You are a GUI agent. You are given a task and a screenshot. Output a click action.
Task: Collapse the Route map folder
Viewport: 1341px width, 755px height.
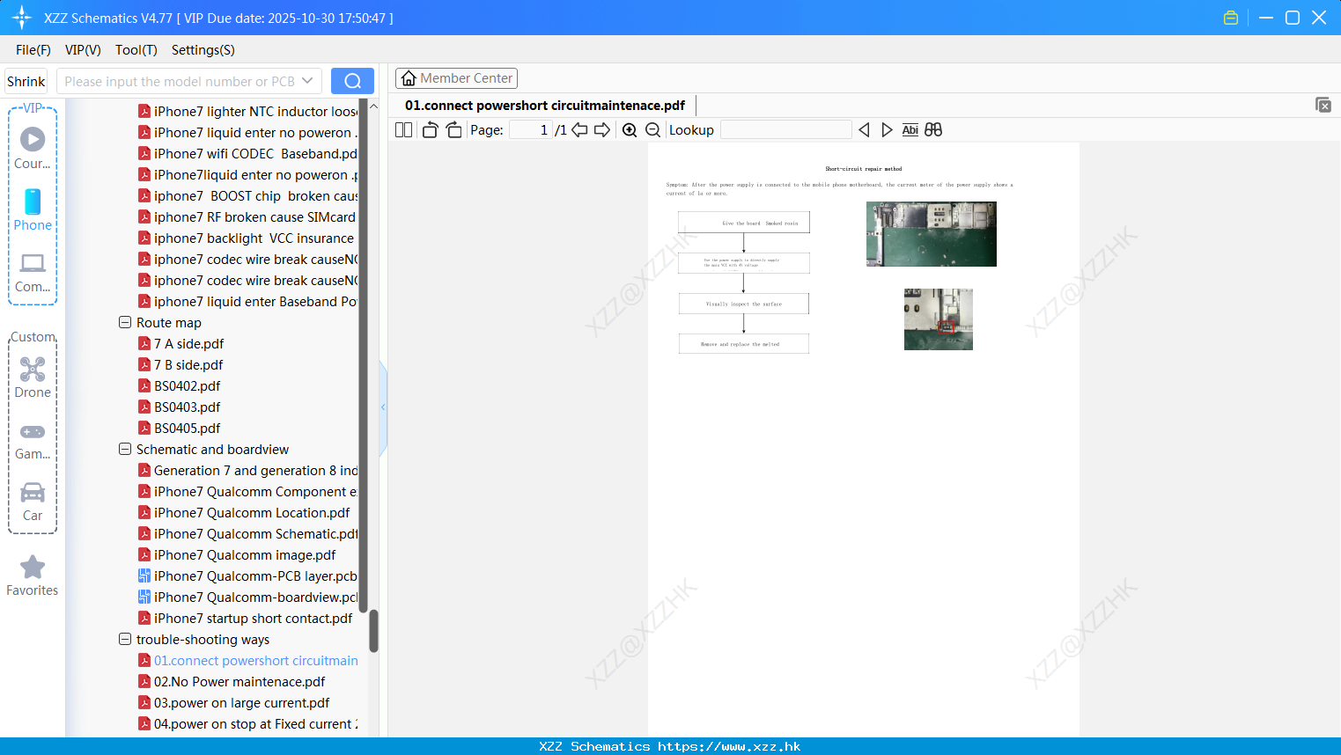click(x=125, y=323)
